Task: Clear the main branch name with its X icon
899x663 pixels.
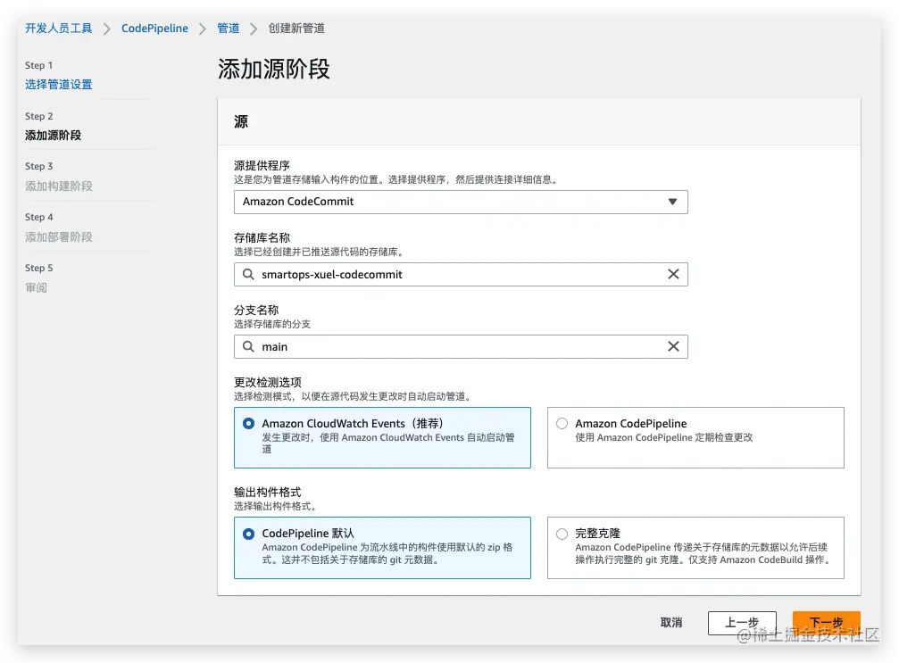Action: pos(673,347)
